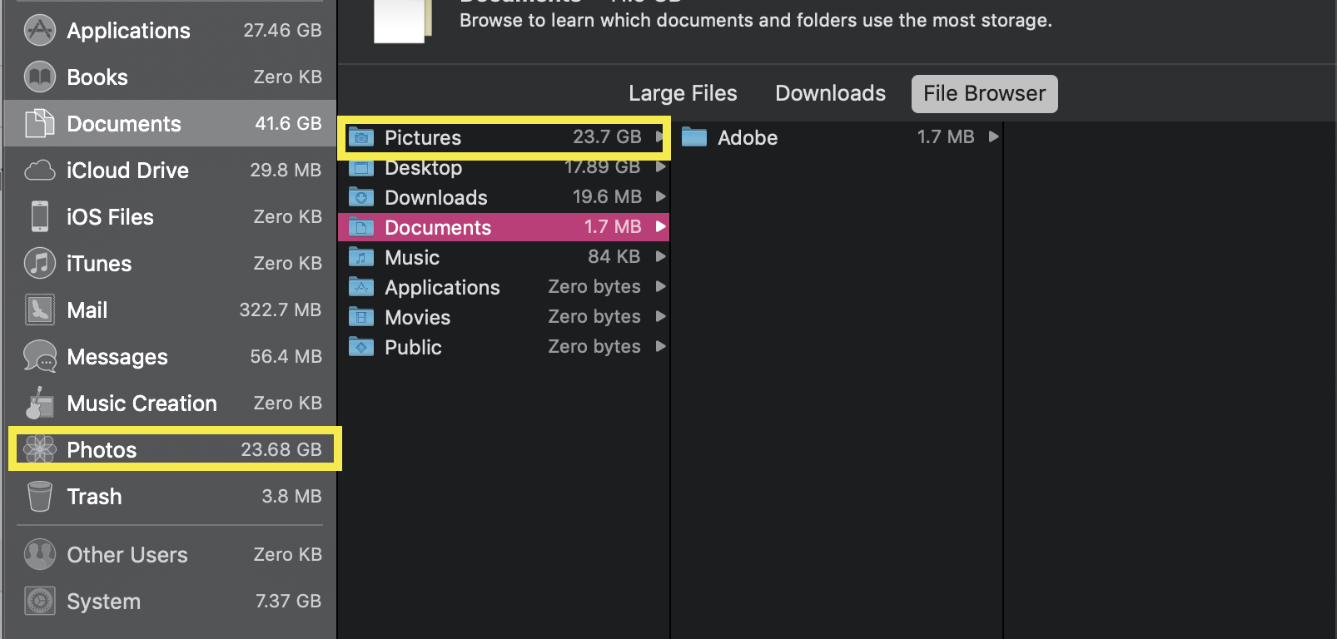This screenshot has width=1337, height=639.
Task: Click the Books icon in the sidebar
Action: pos(40,77)
